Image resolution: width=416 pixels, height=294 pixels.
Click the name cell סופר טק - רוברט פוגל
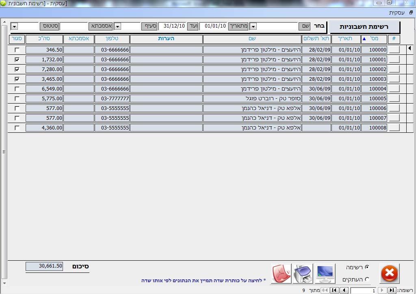coord(252,98)
